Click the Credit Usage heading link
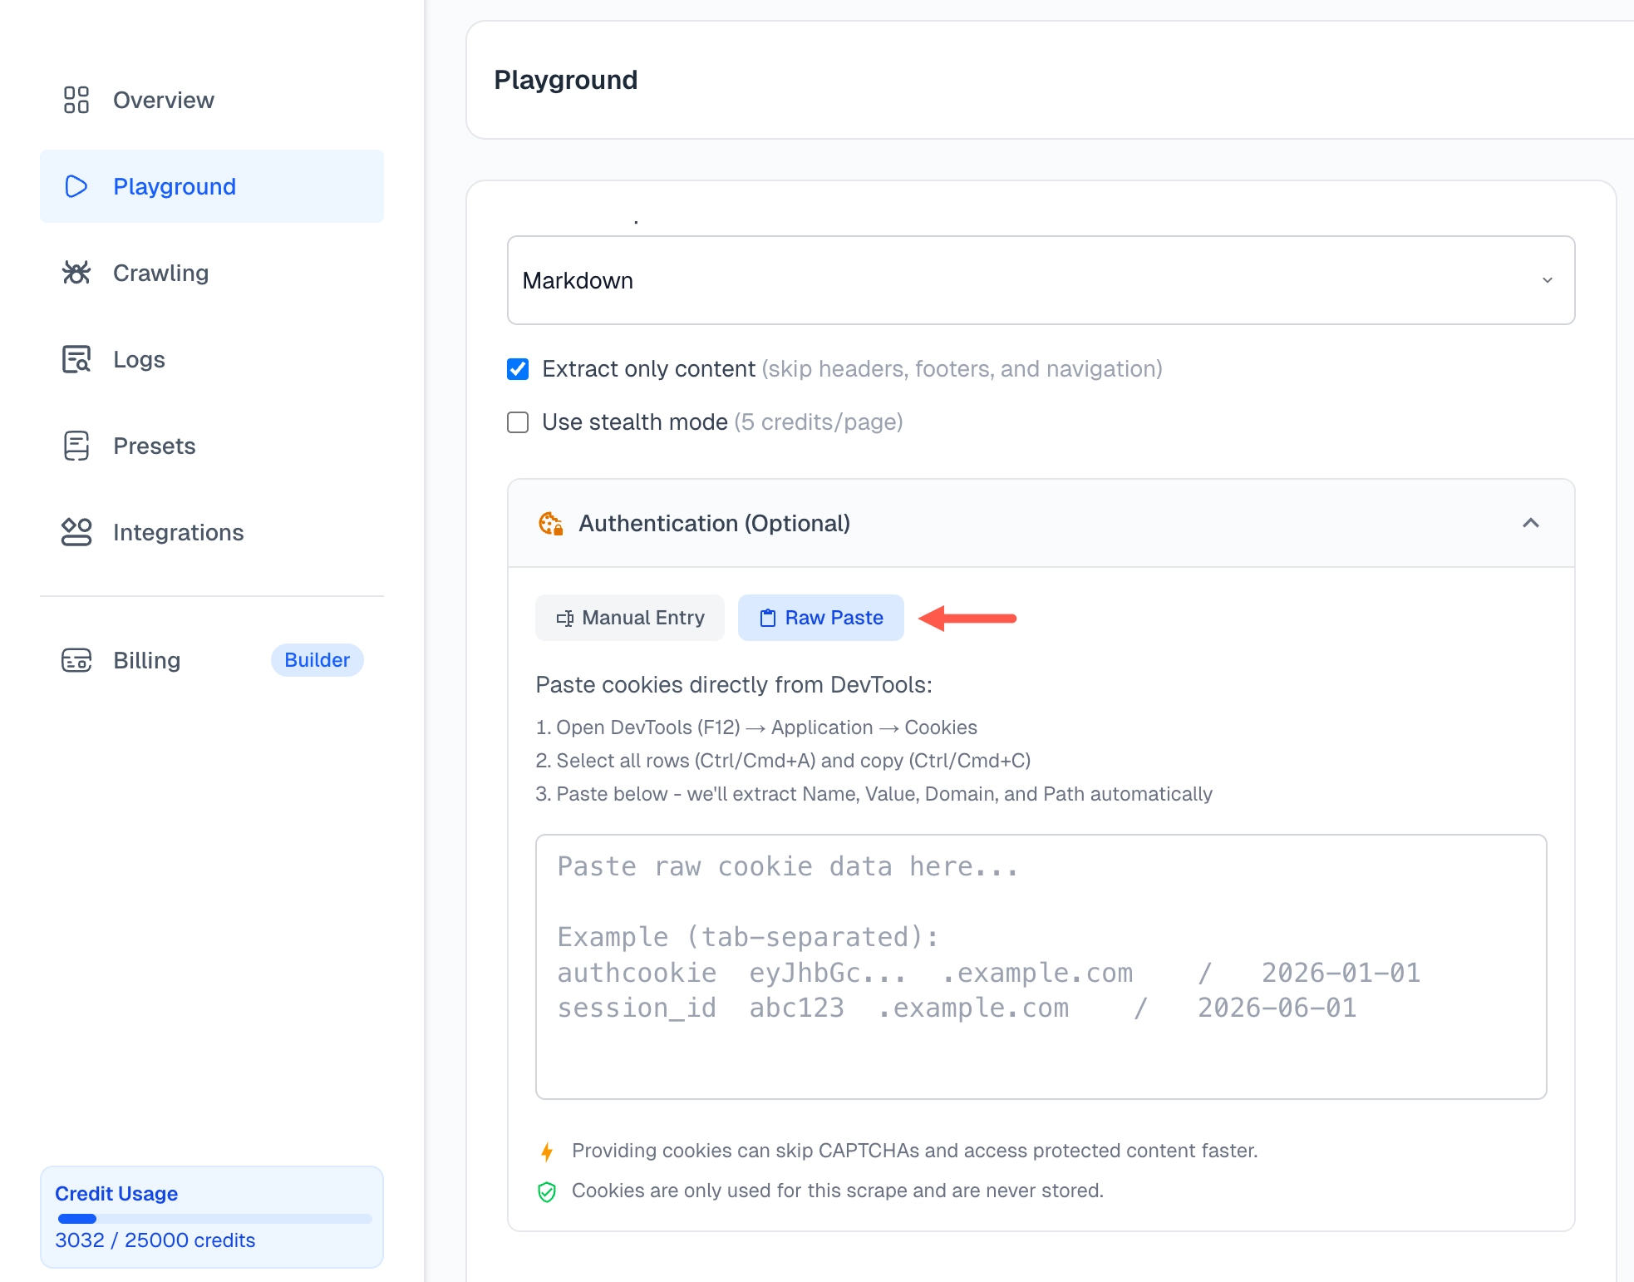The height and width of the screenshot is (1282, 1634). (x=116, y=1193)
